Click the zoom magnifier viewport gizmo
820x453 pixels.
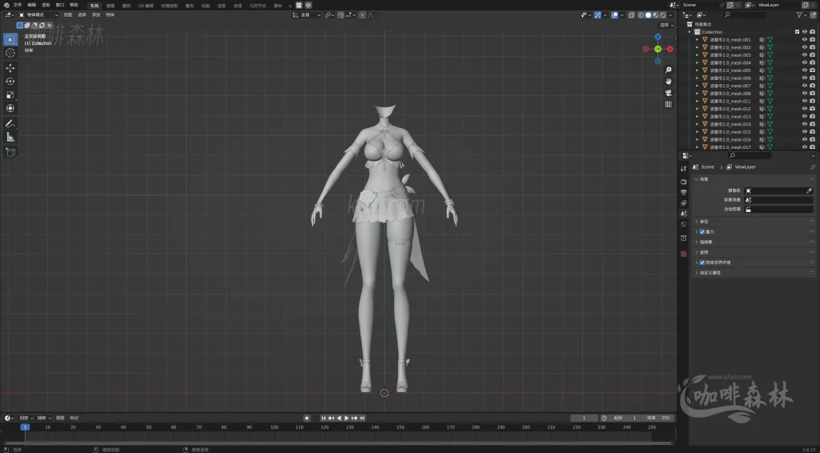click(669, 70)
